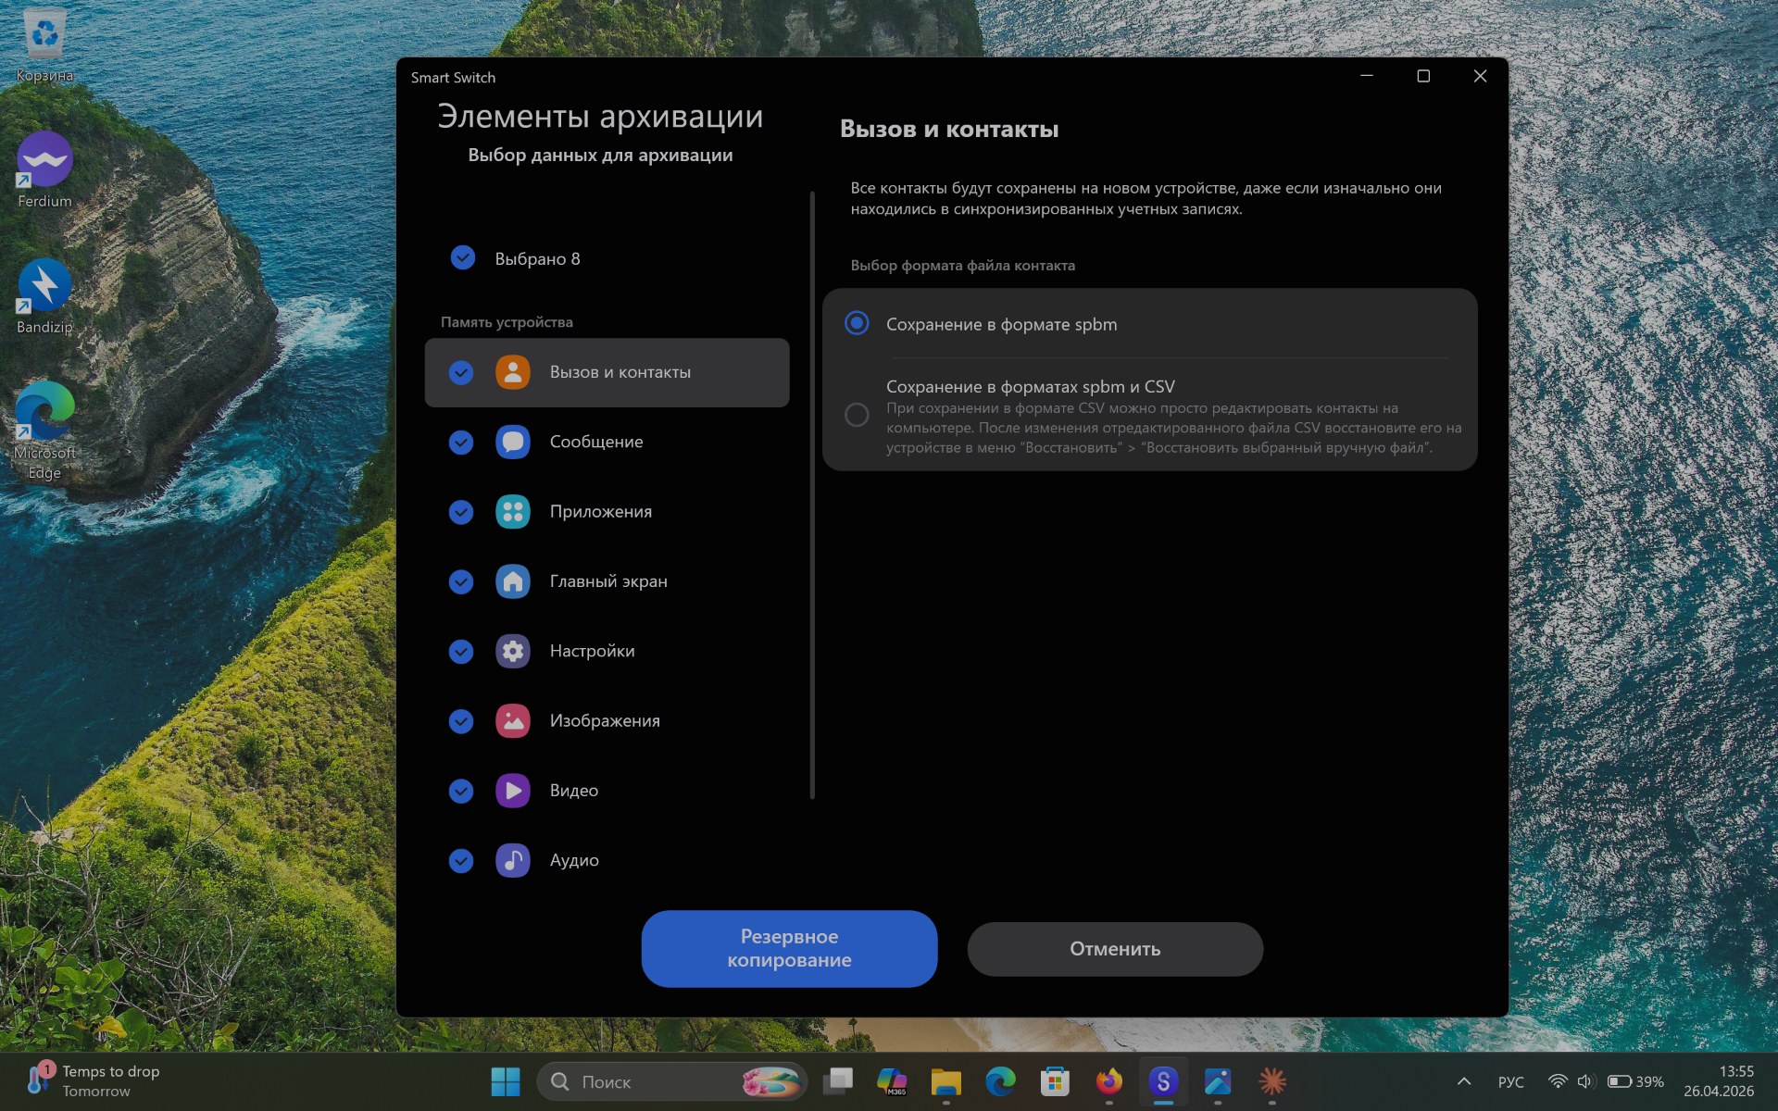Open the Настройки category item
This screenshot has width=1778, height=1111.
point(593,651)
